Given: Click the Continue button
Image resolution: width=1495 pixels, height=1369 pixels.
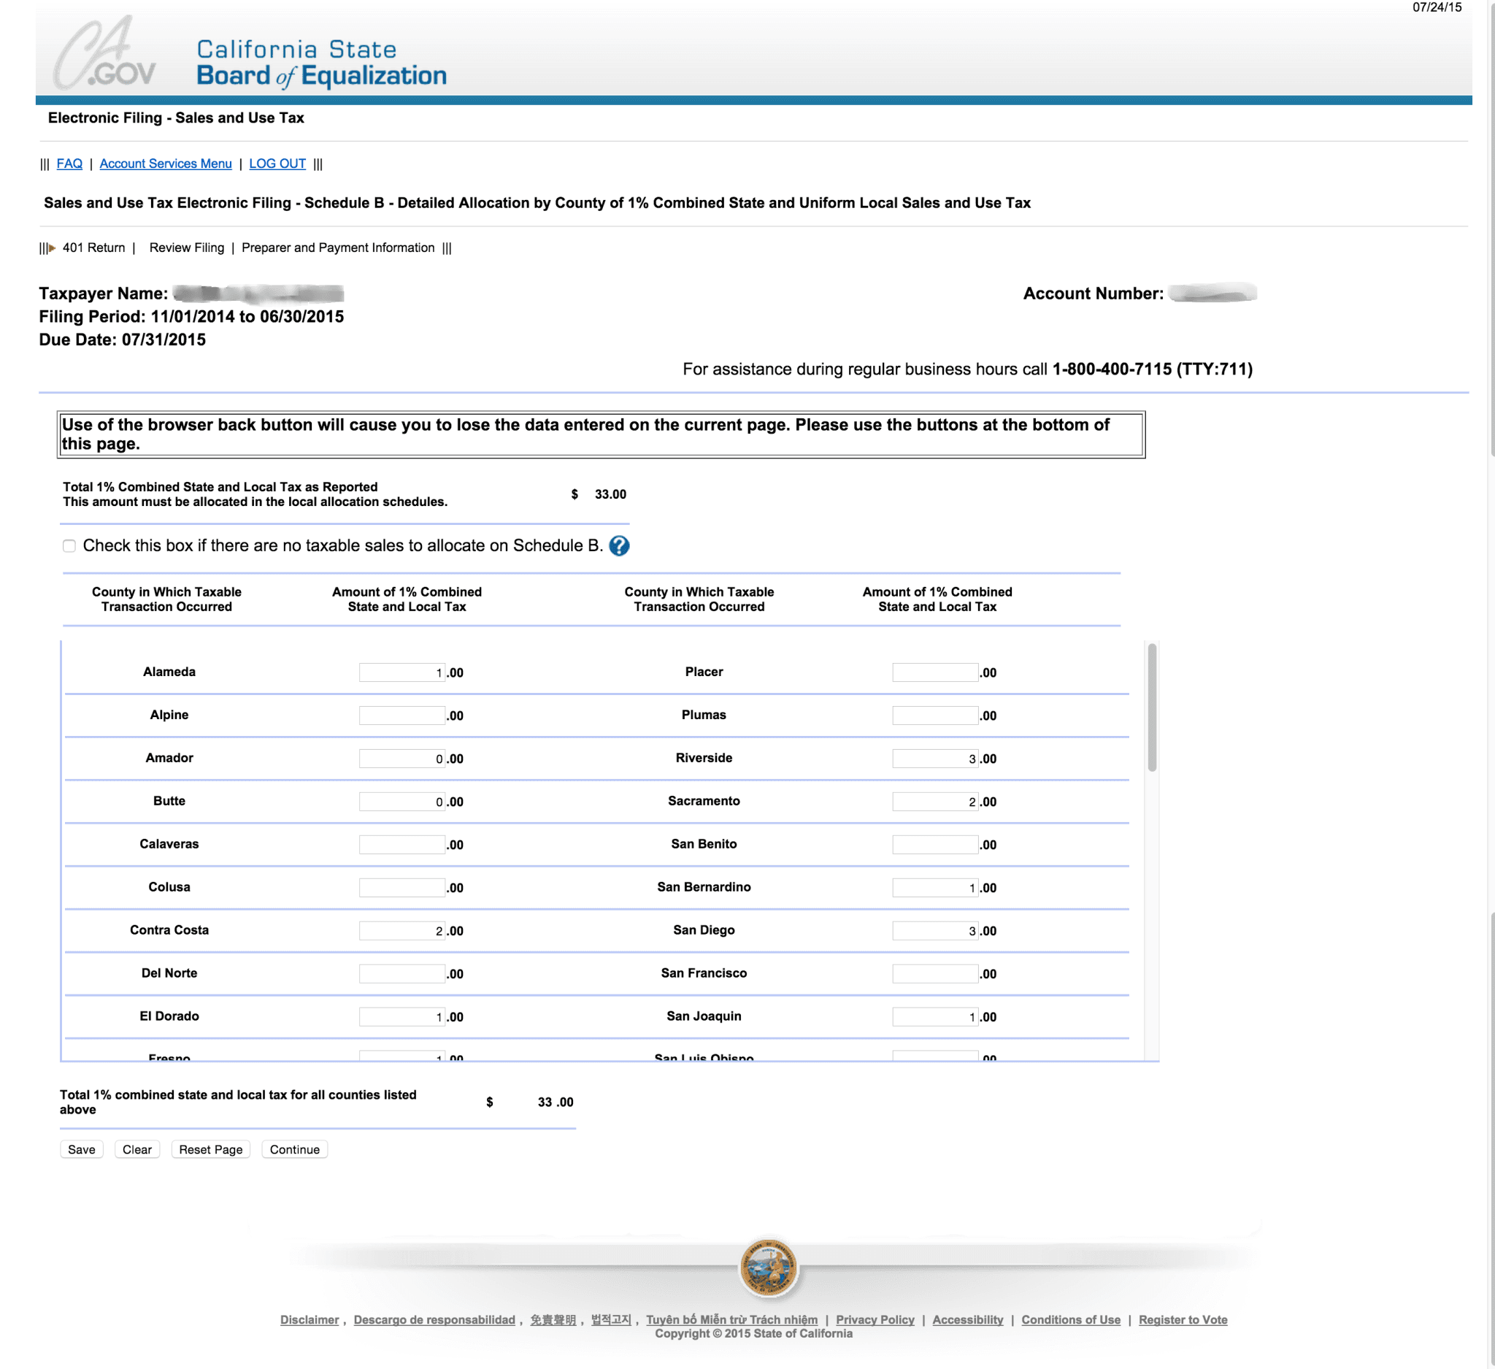Looking at the screenshot, I should pos(294,1149).
